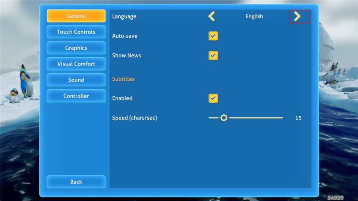
Task: Open the Graphics settings tab
Action: coord(76,48)
